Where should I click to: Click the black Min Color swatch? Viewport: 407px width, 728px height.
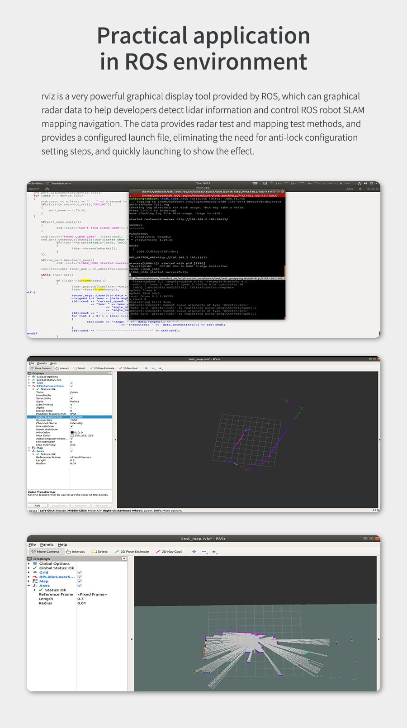tap(71, 433)
